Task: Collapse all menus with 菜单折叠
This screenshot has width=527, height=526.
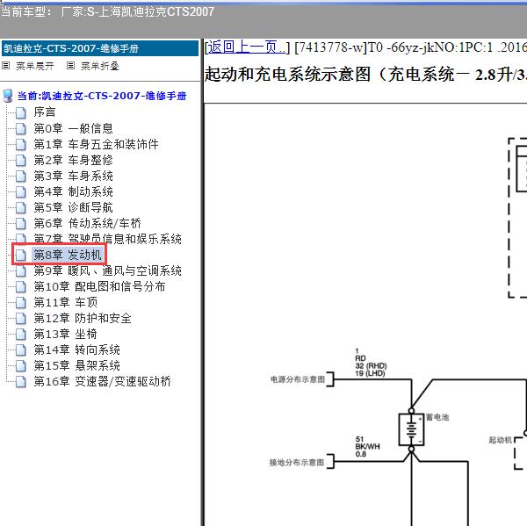Action: pos(100,66)
